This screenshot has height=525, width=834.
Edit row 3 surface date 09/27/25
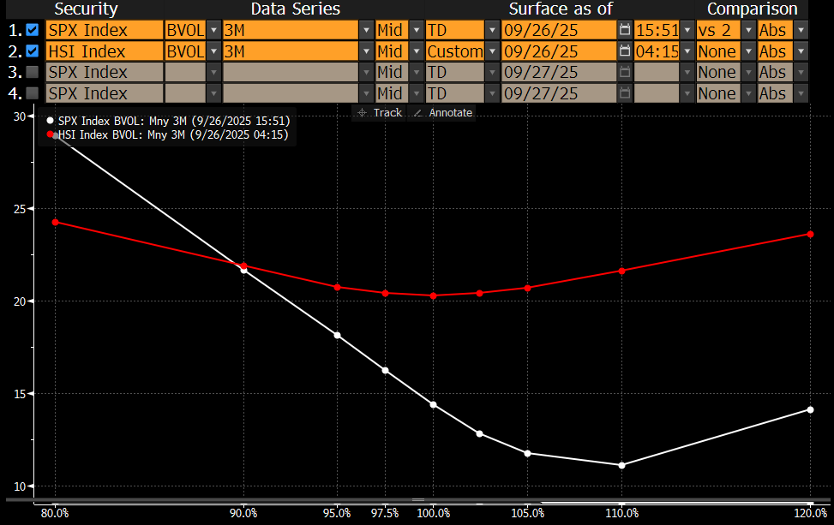(559, 72)
